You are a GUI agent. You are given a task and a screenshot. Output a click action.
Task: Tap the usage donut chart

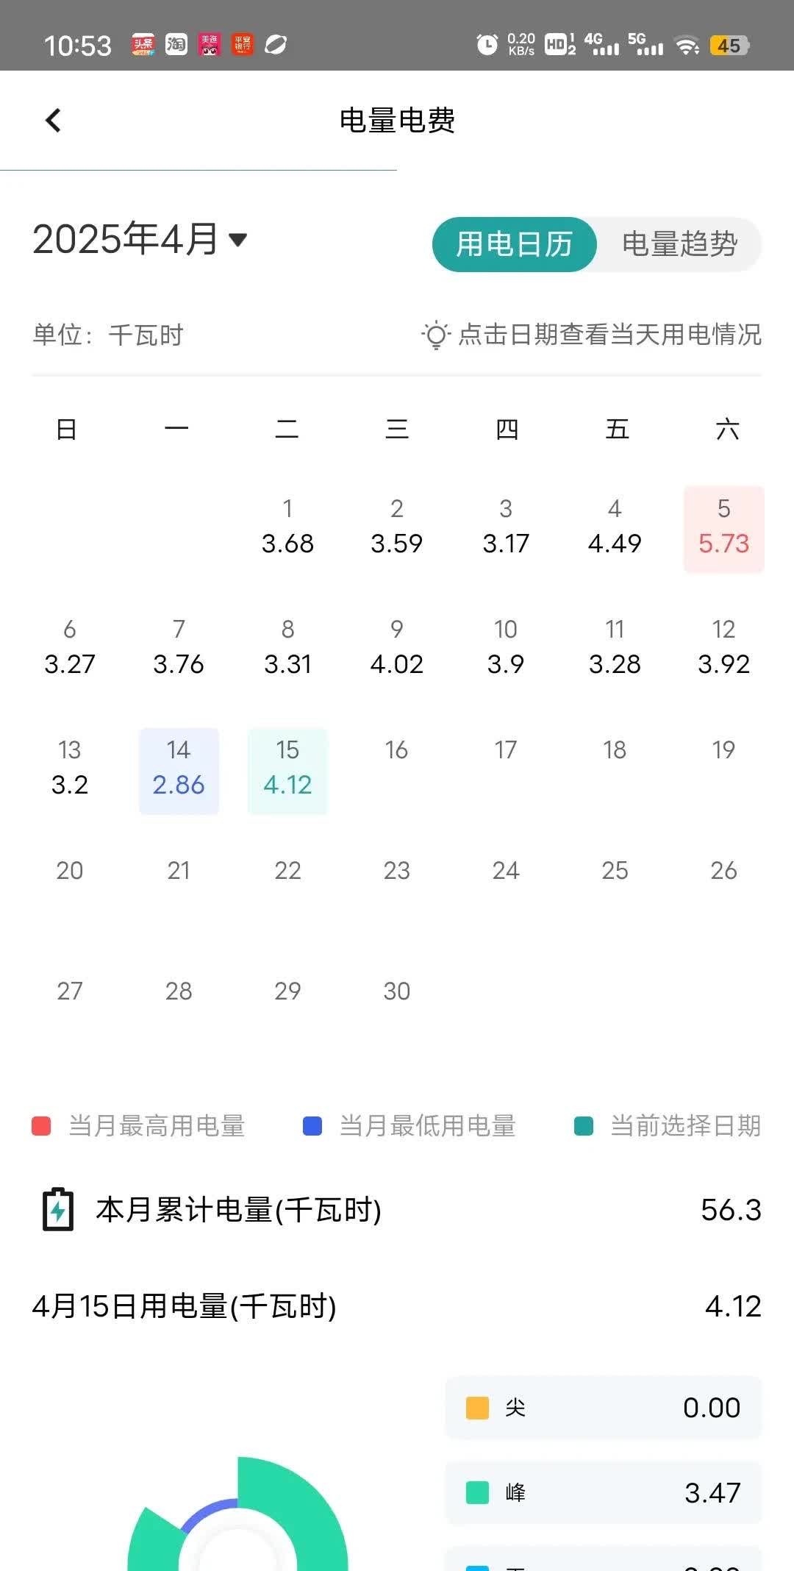tap(237, 1514)
